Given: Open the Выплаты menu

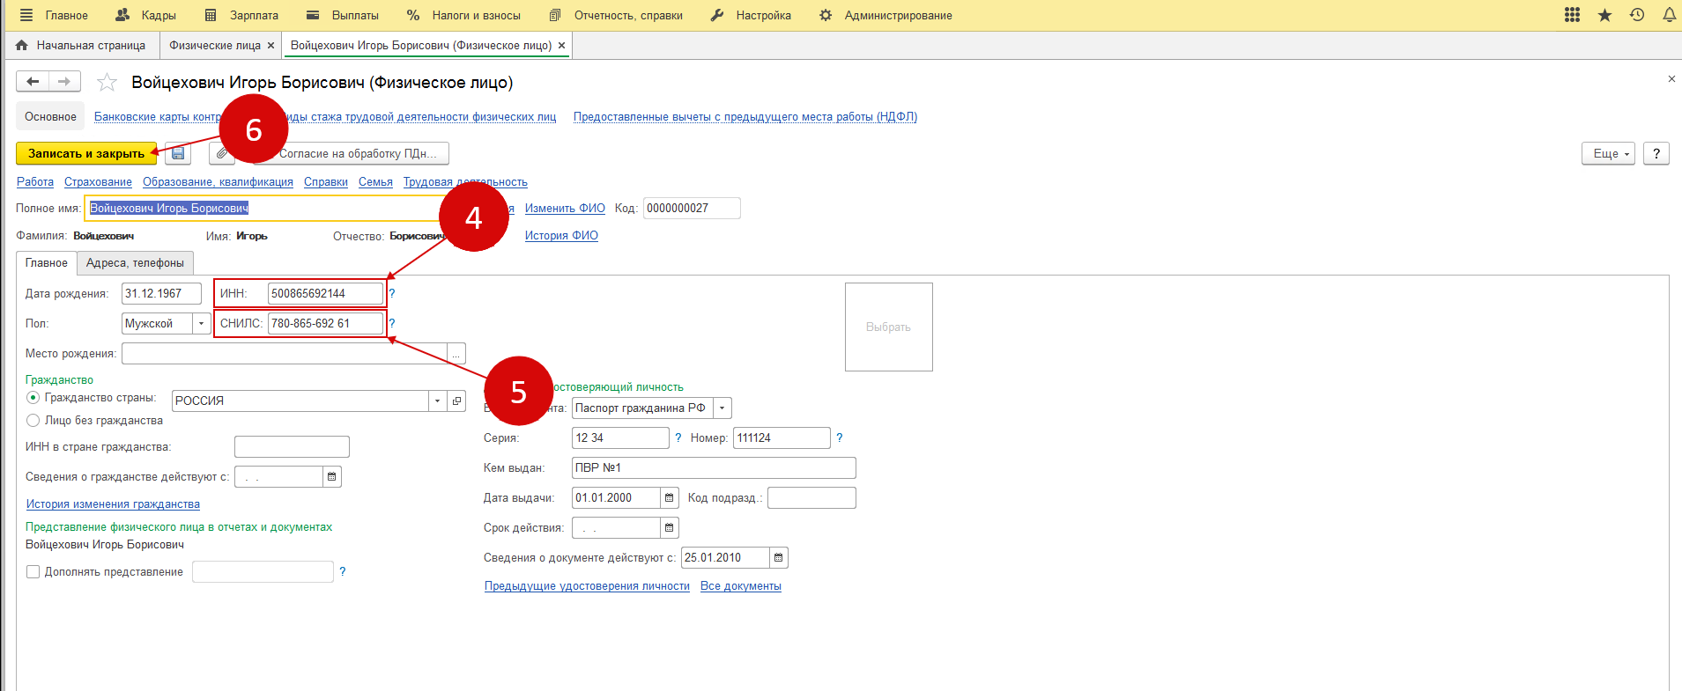Looking at the screenshot, I should pos(343,15).
